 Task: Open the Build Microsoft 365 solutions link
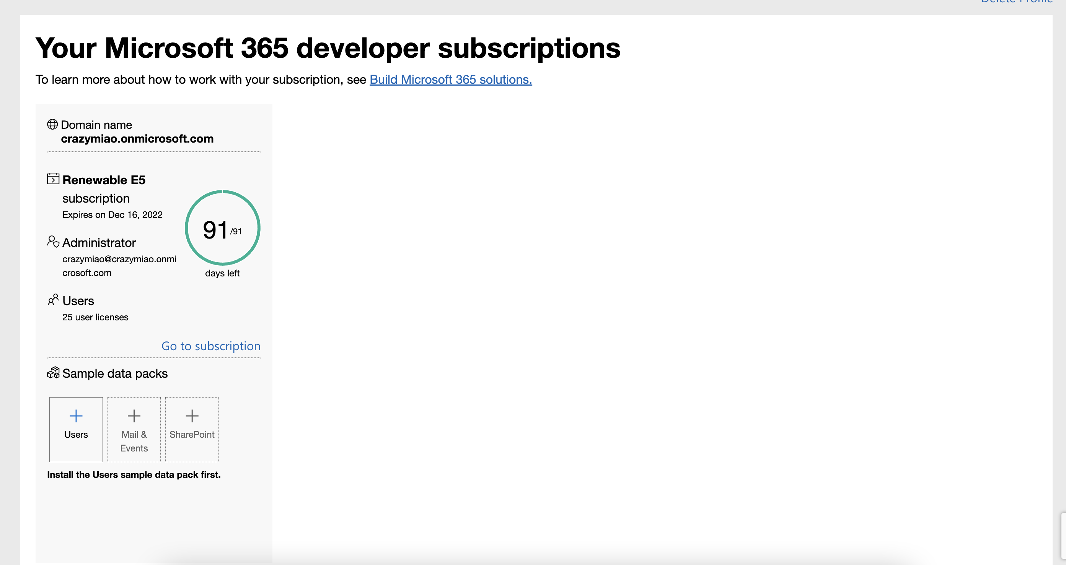451,80
